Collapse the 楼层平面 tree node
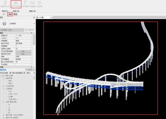This screenshot has width=166, height=119. click(3, 78)
